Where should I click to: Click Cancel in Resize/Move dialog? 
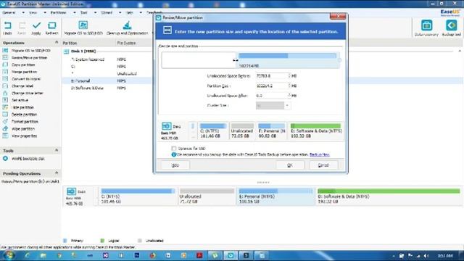(323, 165)
